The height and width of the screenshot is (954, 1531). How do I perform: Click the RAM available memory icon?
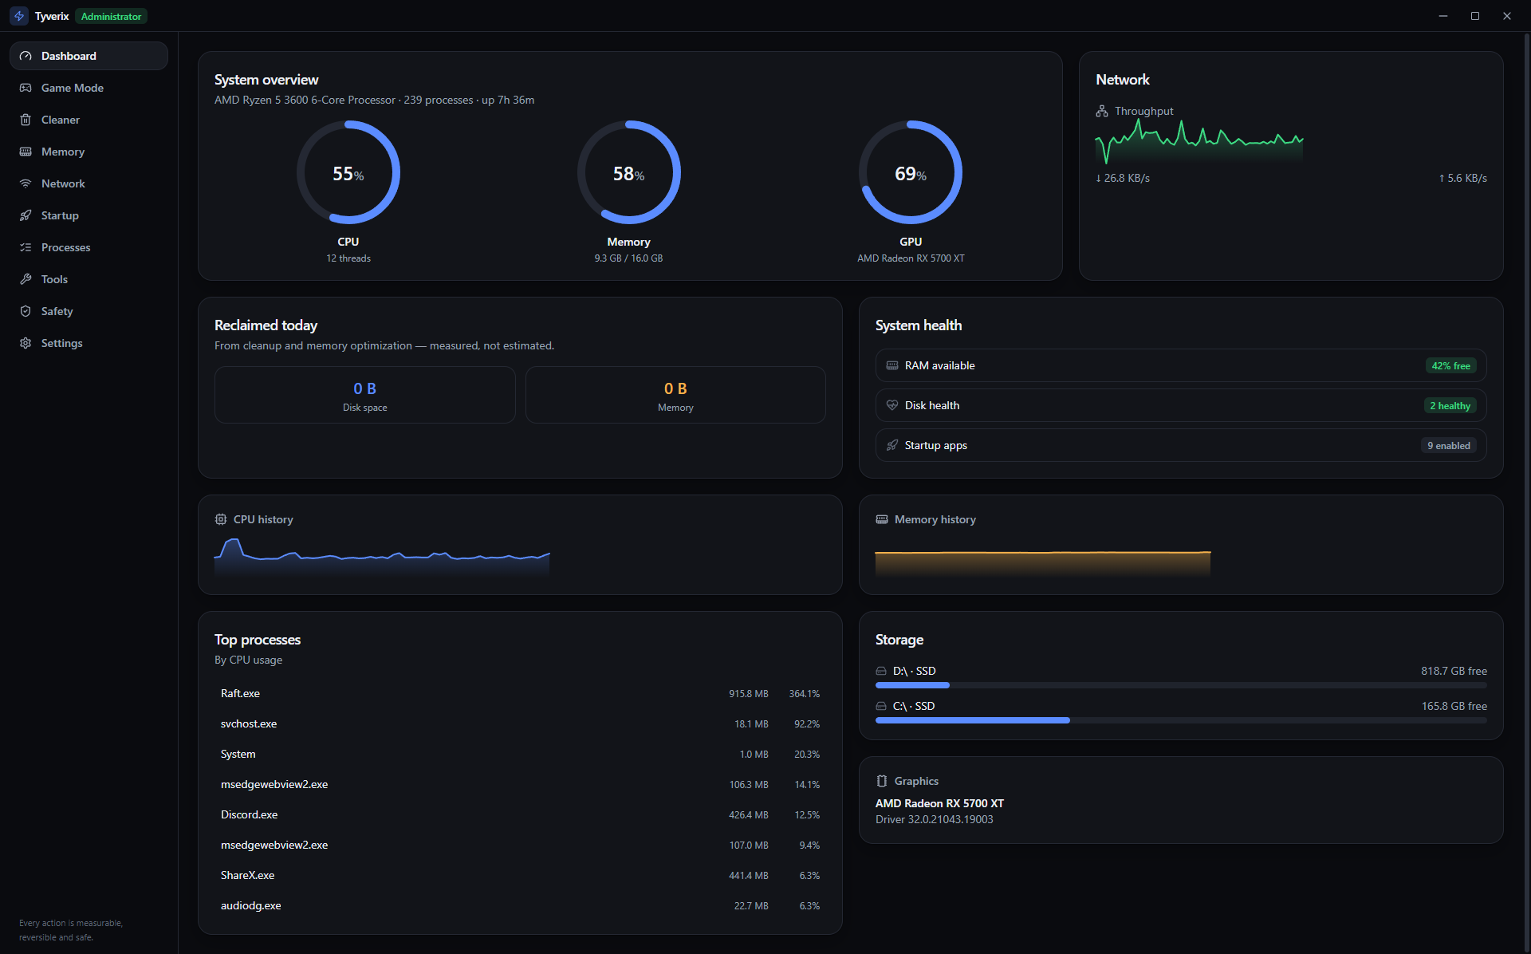892,365
